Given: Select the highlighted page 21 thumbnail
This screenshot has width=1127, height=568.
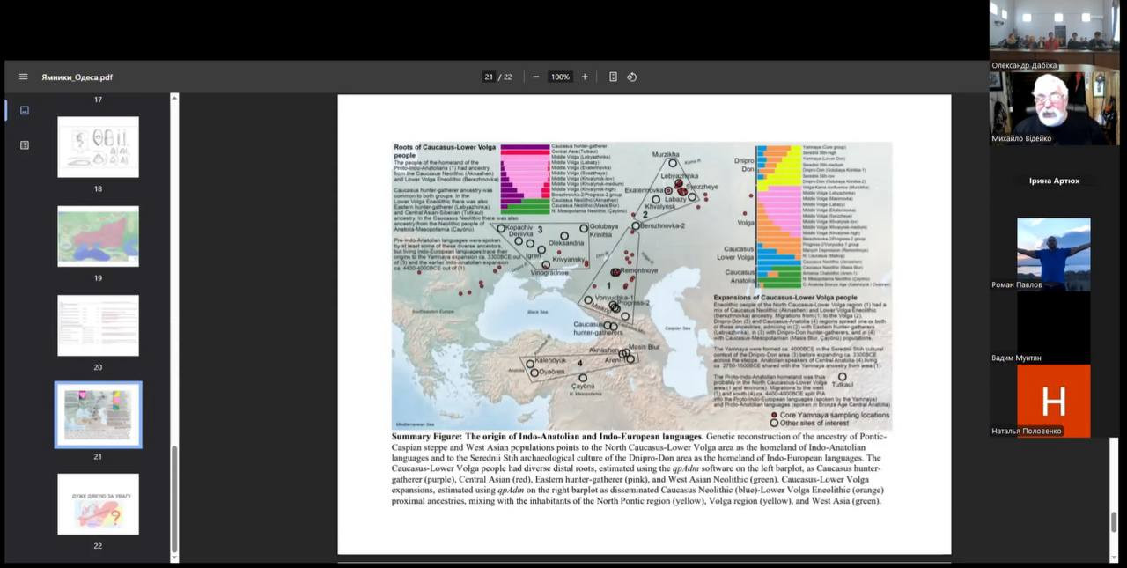Looking at the screenshot, I should (98, 415).
